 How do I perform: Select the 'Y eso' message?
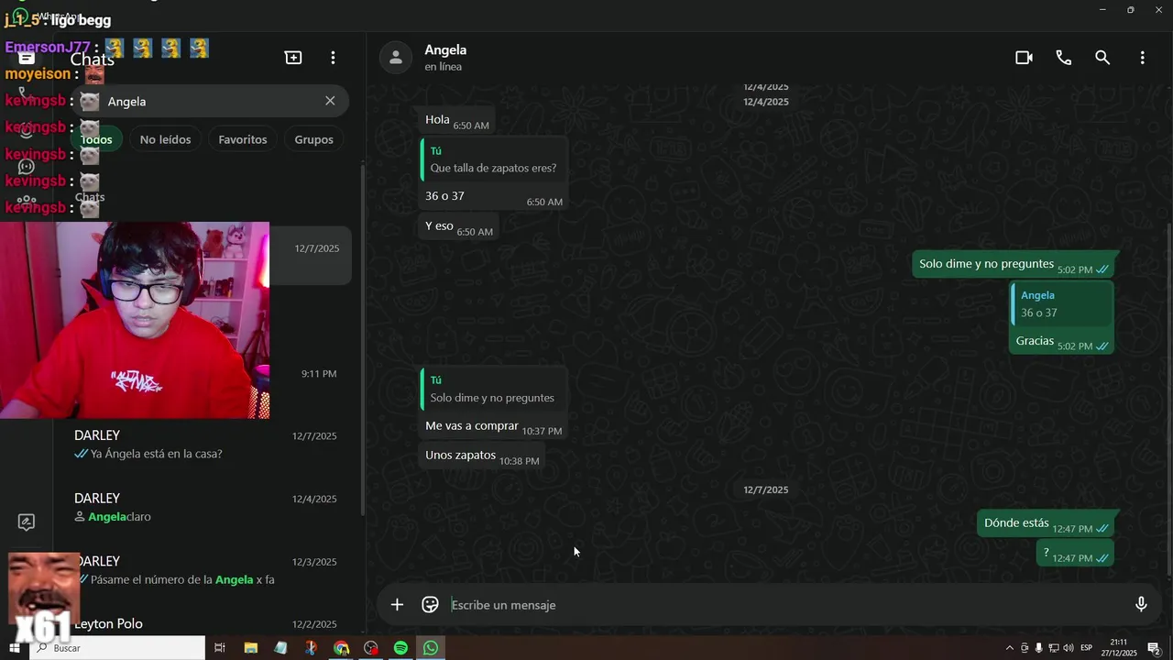point(459,226)
